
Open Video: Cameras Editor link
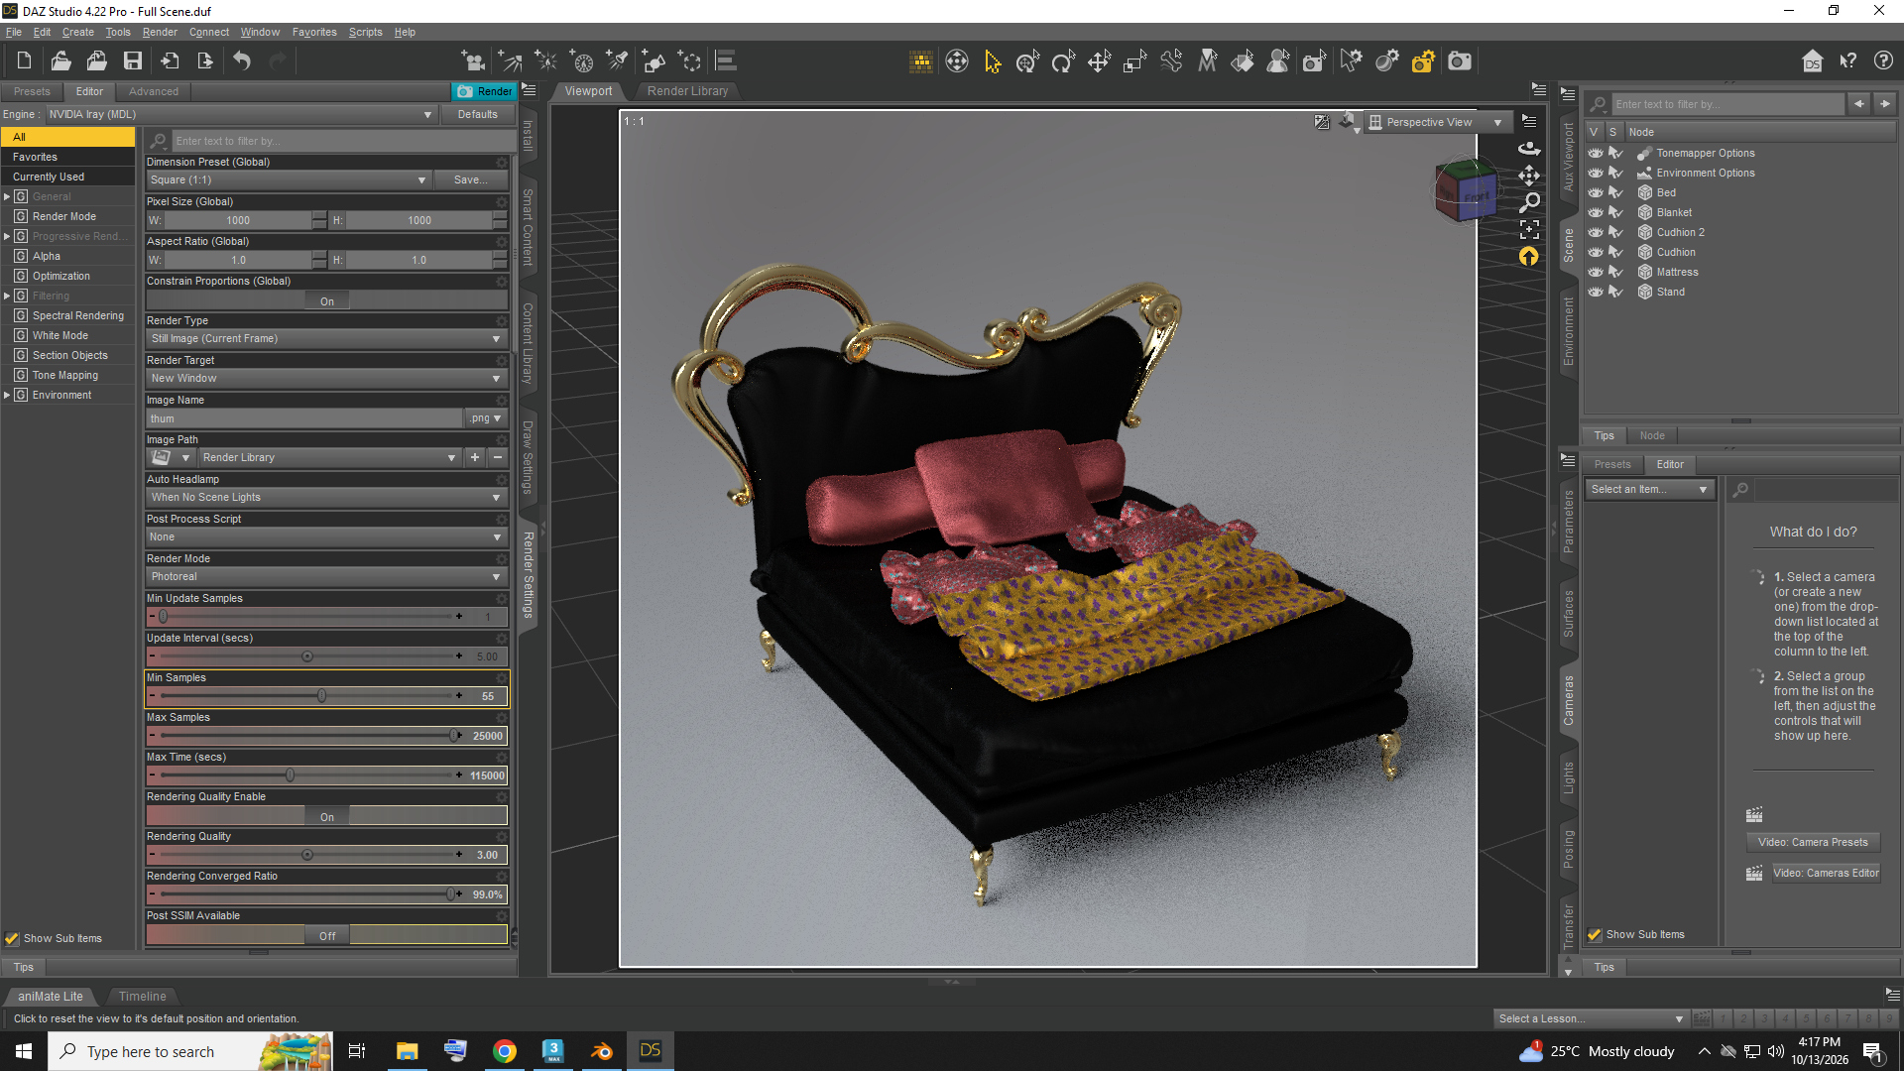pos(1826,873)
